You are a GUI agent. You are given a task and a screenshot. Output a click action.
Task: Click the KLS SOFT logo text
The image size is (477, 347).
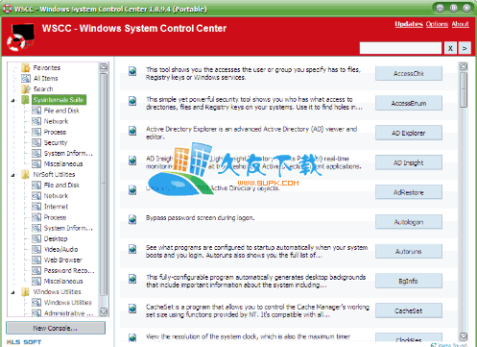pyautogui.click(x=24, y=342)
